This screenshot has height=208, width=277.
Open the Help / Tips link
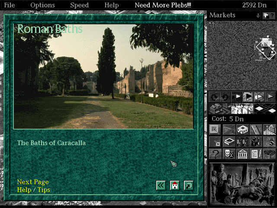[x=34, y=190]
